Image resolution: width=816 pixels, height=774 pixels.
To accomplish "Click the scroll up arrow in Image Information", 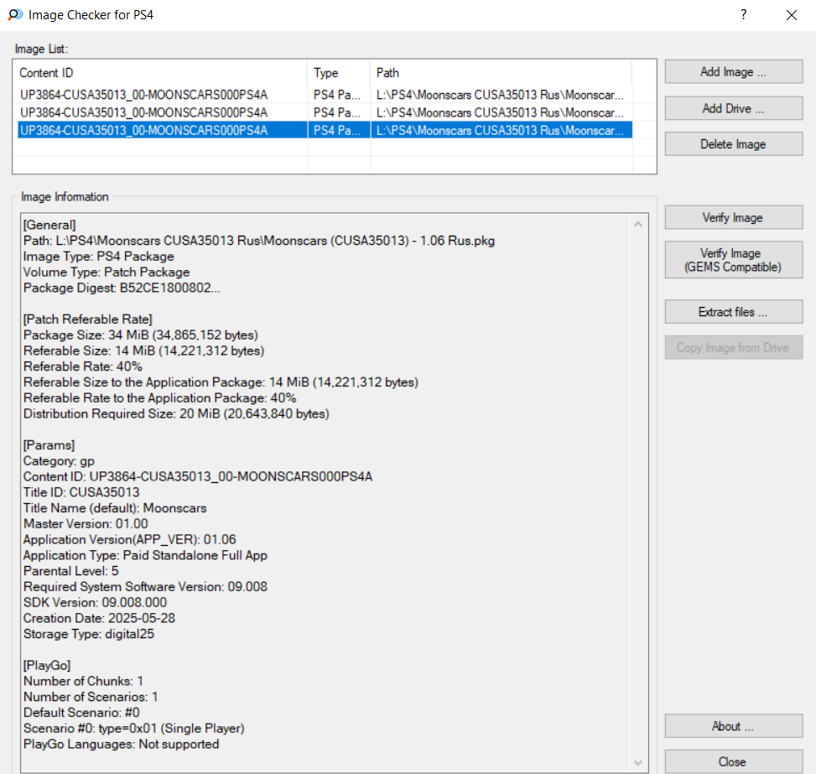I will pyautogui.click(x=638, y=225).
